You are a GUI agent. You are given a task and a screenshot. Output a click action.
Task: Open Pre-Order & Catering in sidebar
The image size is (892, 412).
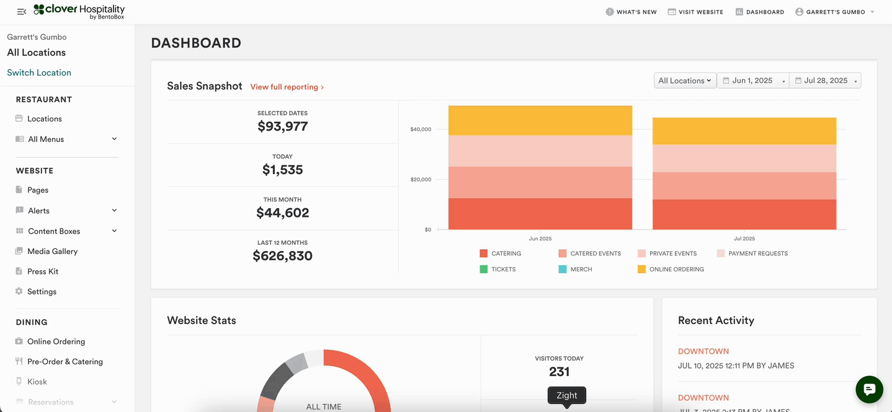(65, 362)
